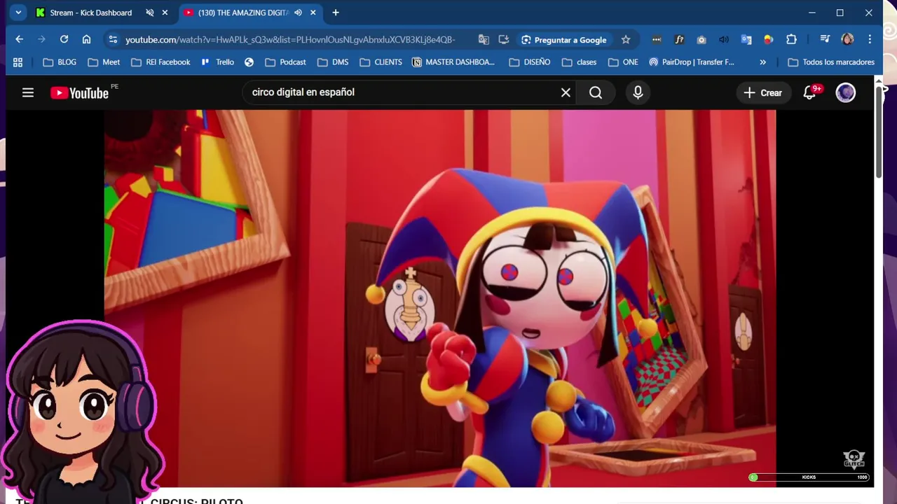The width and height of the screenshot is (897, 504).
Task: Open the Podcast bookmark folder
Action: pos(285,62)
